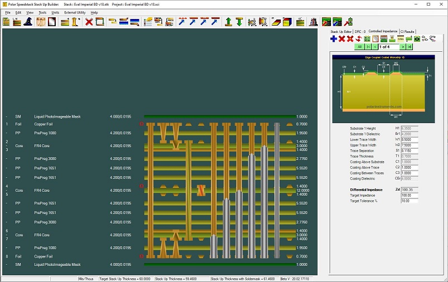Image resolution: width=448 pixels, height=282 pixels.
Task: Click the 'Beta V : 20.02.17110' version text
Action: click(x=295, y=279)
